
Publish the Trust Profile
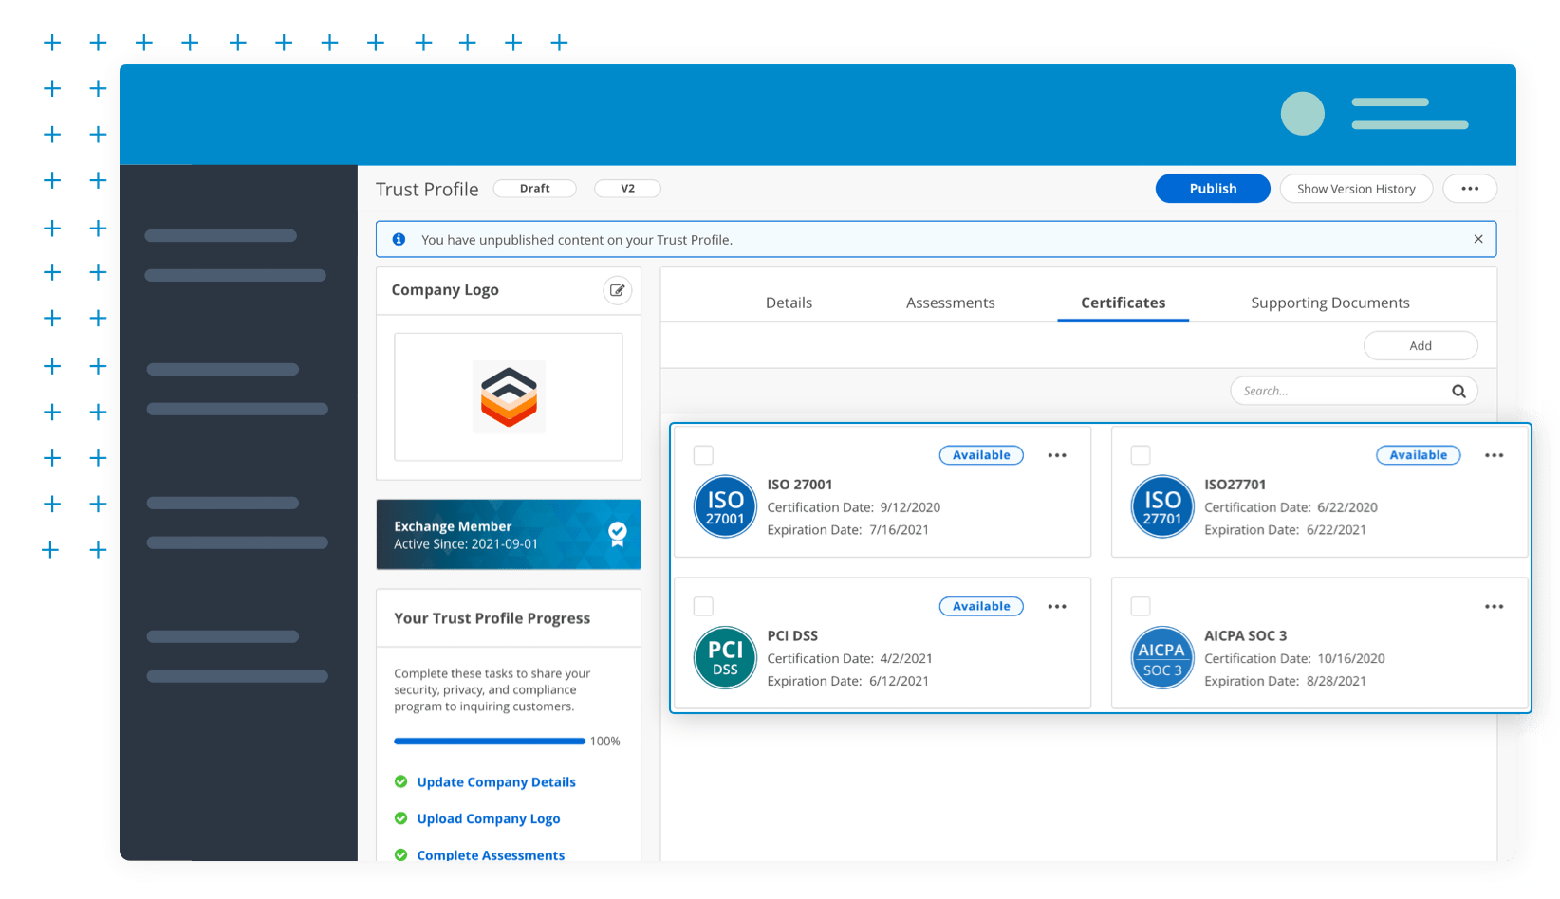click(x=1213, y=189)
